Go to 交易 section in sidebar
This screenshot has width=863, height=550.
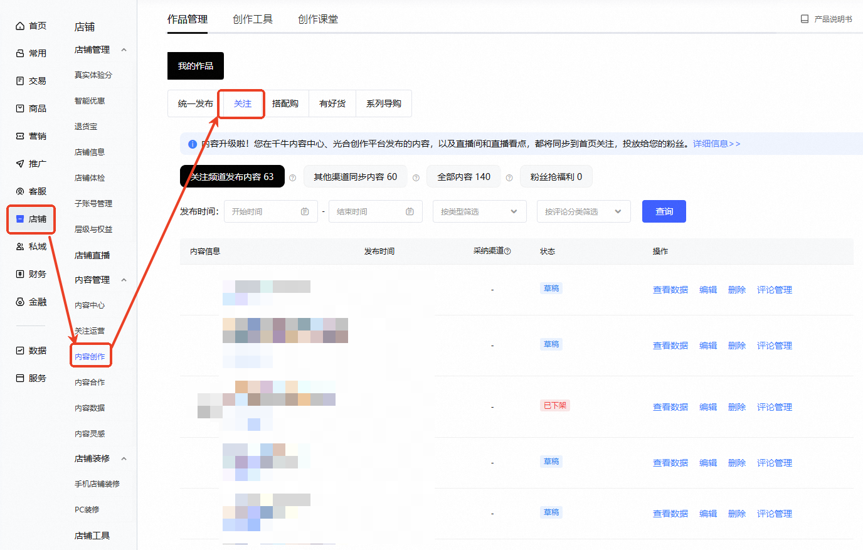tap(31, 81)
